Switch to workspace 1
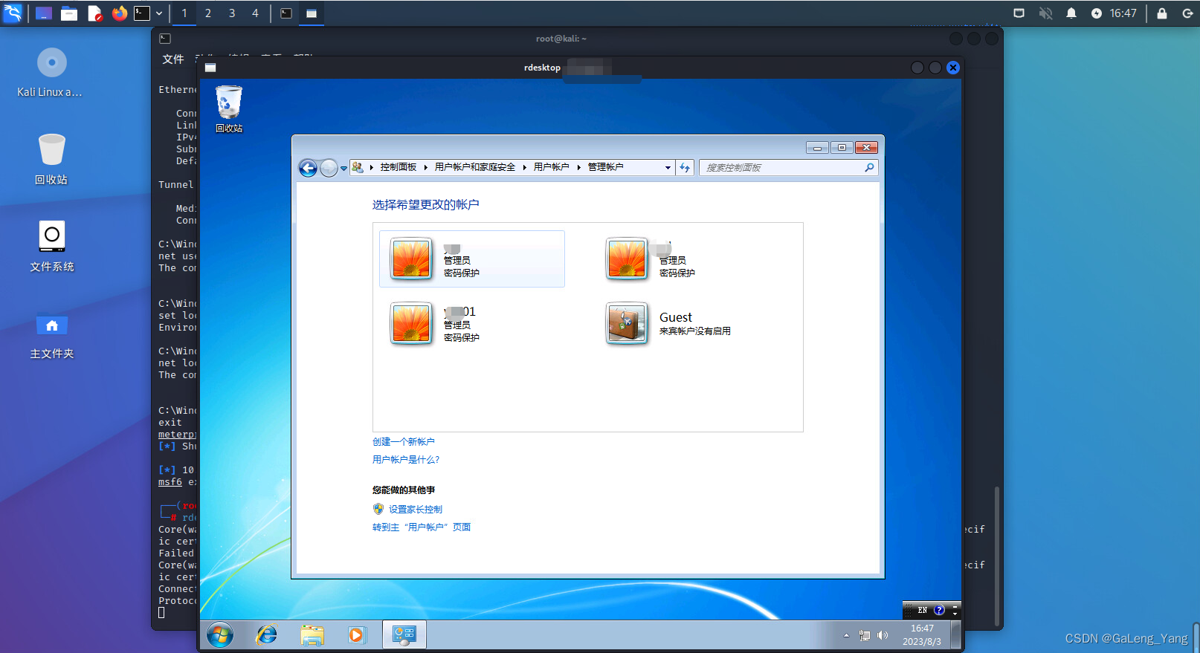This screenshot has height=653, width=1200. point(184,13)
